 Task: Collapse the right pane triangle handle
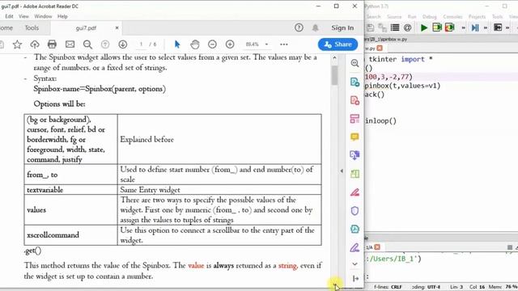click(x=342, y=171)
